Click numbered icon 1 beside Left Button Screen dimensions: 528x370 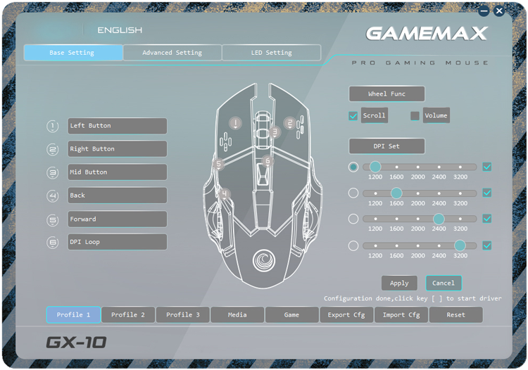coord(52,127)
